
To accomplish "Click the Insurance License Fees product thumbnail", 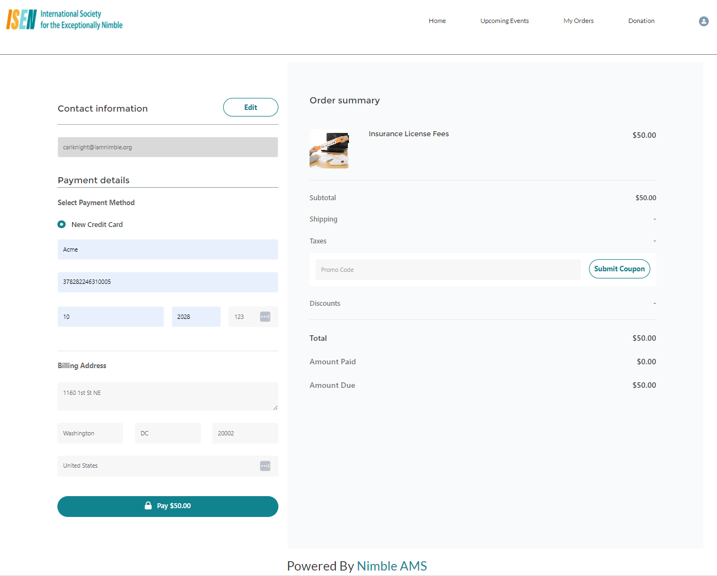I will pos(329,149).
